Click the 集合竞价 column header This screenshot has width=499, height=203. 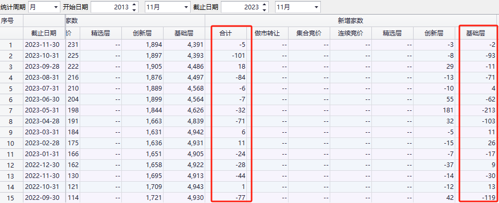coord(309,33)
